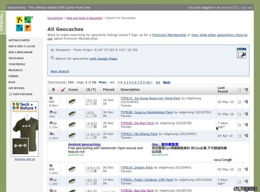Click size indicator bar for Jia-Dung Reservoir Pond Park

(91, 104)
